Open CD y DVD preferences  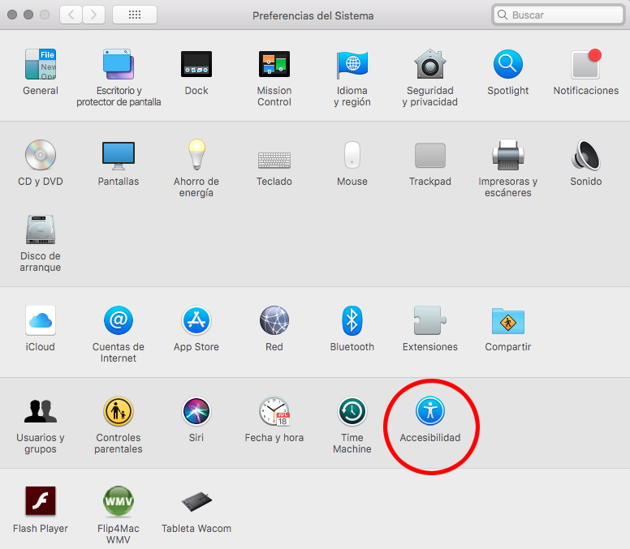click(41, 155)
